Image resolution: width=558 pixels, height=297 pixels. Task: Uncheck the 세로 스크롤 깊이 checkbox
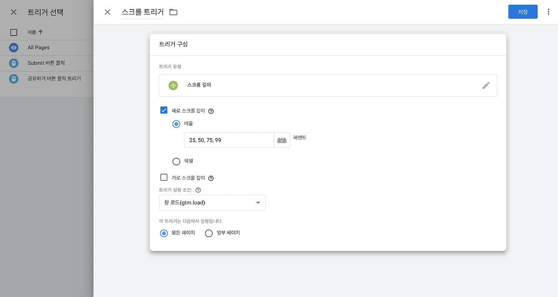(164, 111)
